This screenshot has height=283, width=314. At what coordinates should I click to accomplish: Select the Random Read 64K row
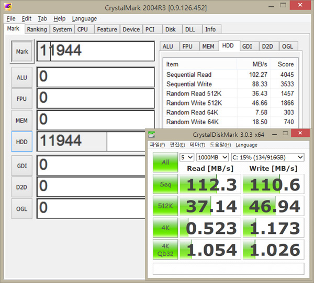pos(230,112)
